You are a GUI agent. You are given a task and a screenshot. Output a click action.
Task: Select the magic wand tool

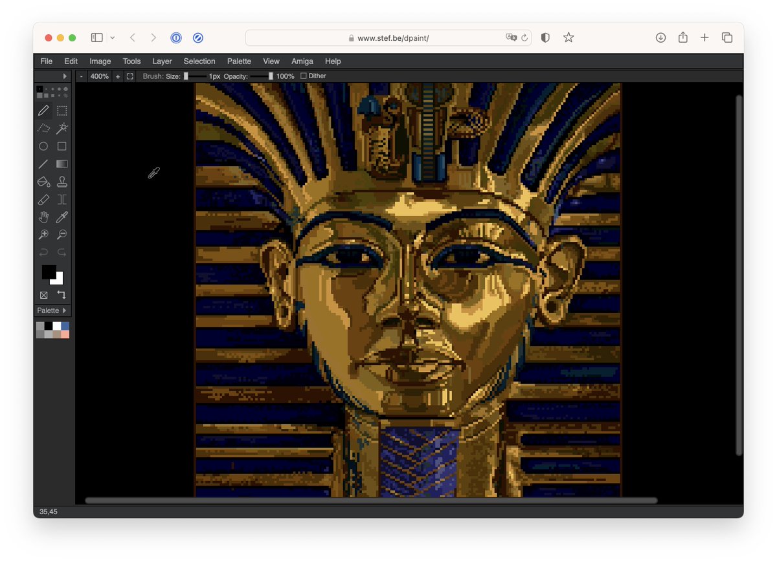(x=62, y=128)
